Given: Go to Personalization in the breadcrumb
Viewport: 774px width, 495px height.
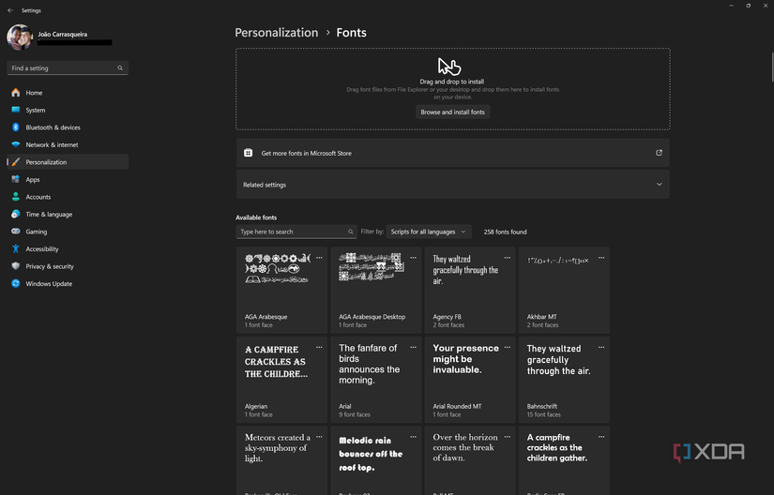Looking at the screenshot, I should [277, 33].
